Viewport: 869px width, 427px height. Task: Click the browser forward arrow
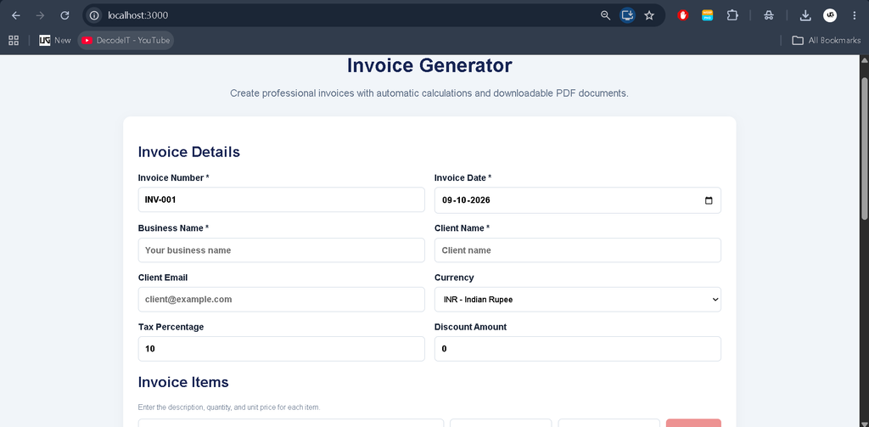(x=40, y=15)
